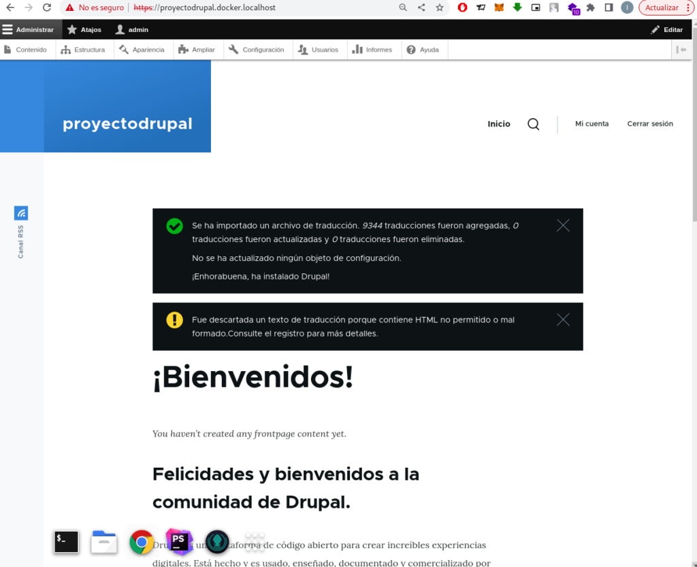Click the zoom magnifier in the address bar

[403, 7]
